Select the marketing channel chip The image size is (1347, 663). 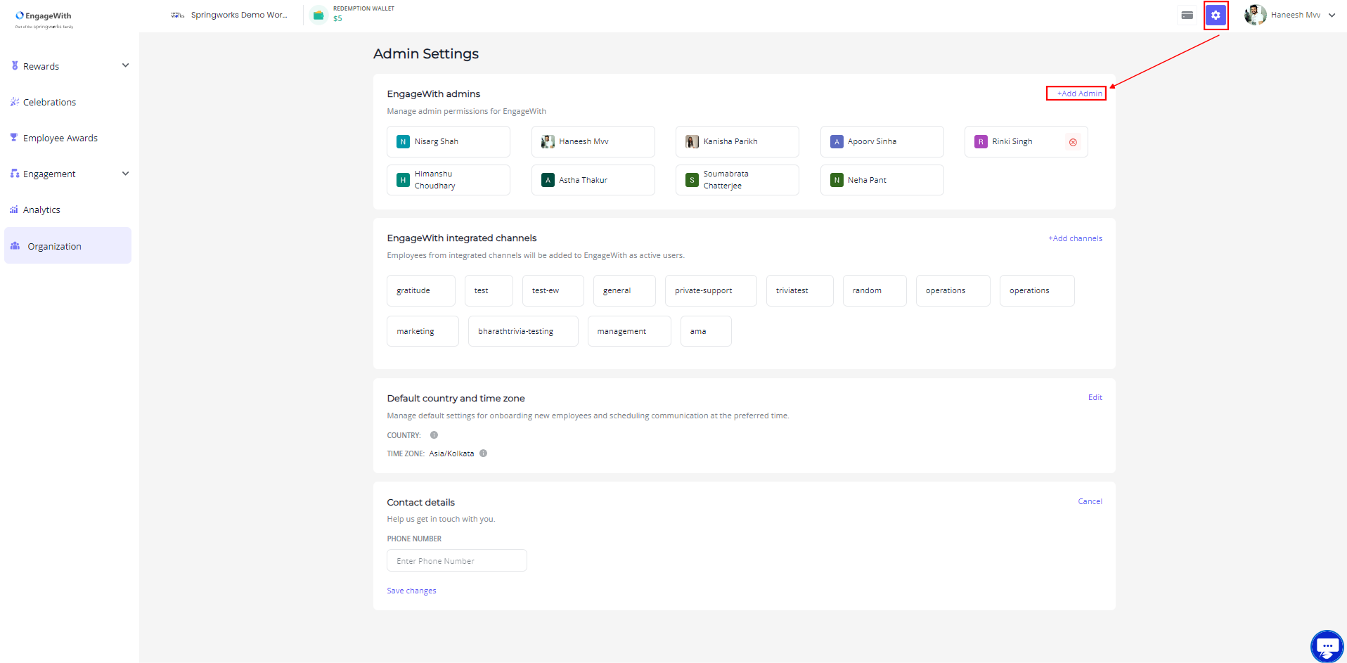pyautogui.click(x=423, y=331)
